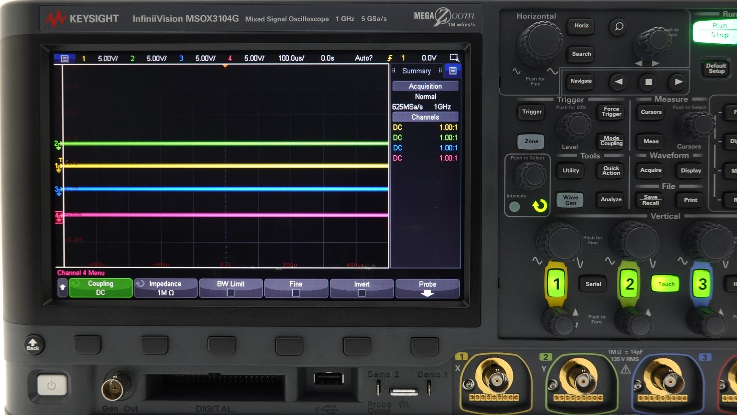Open the Impedance 1M Ω softkey

[x=165, y=288]
